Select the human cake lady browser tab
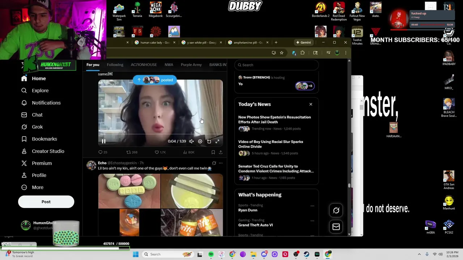Image resolution: width=463 pixels, height=260 pixels. click(x=155, y=43)
